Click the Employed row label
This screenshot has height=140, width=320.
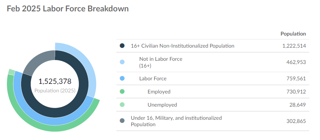159,92
